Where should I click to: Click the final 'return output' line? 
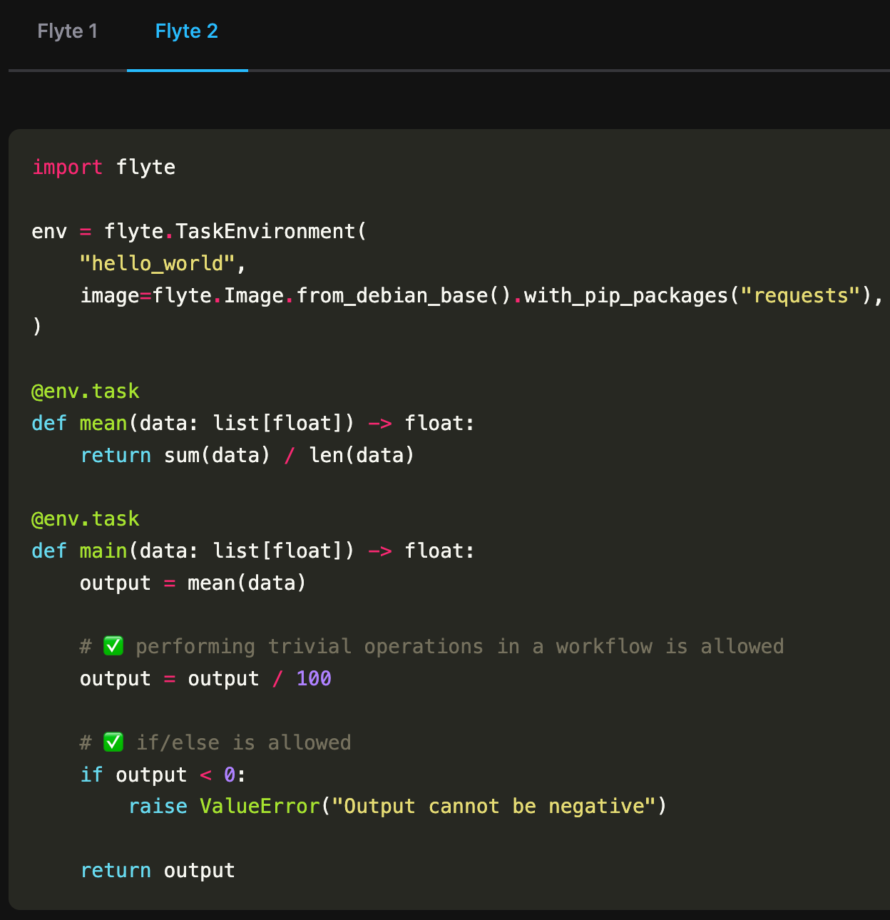(158, 870)
